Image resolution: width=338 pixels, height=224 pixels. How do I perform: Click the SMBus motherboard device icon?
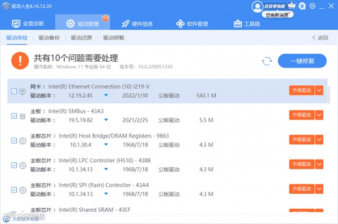tap(23, 116)
